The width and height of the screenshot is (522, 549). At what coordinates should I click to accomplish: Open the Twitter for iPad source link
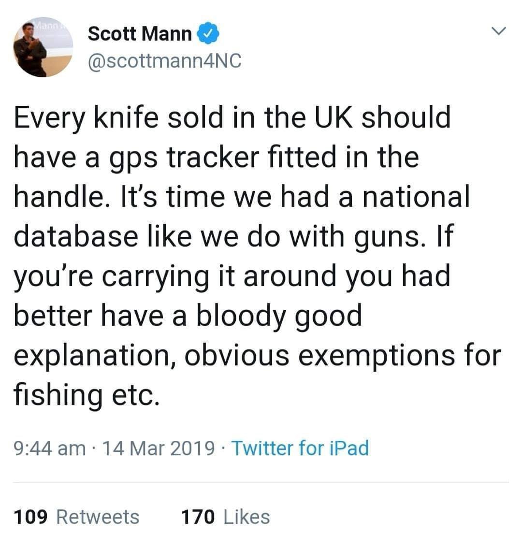[x=300, y=448]
